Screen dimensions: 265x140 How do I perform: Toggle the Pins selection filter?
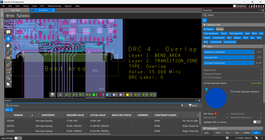229,38
